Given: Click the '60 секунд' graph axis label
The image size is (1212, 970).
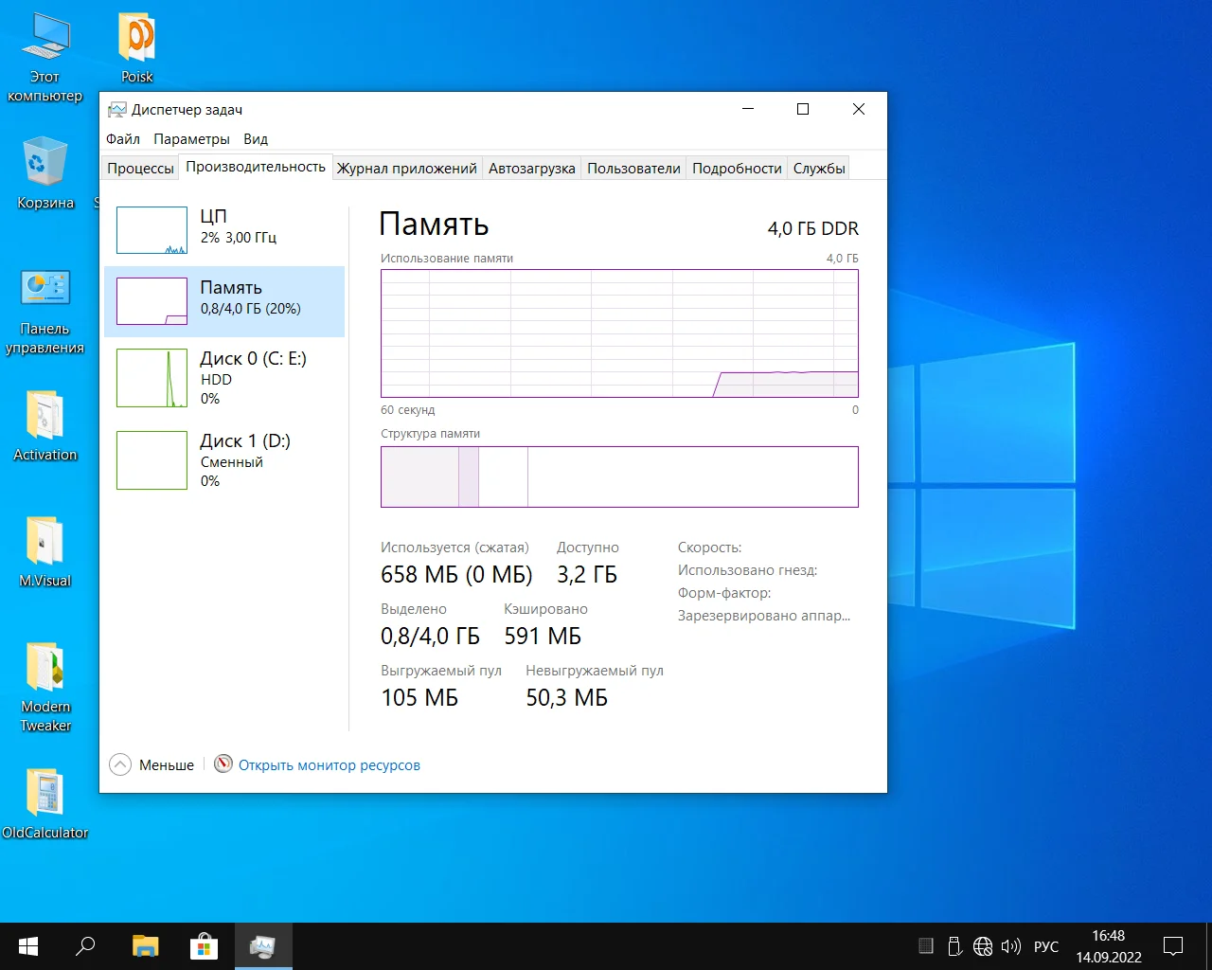Looking at the screenshot, I should point(408,410).
